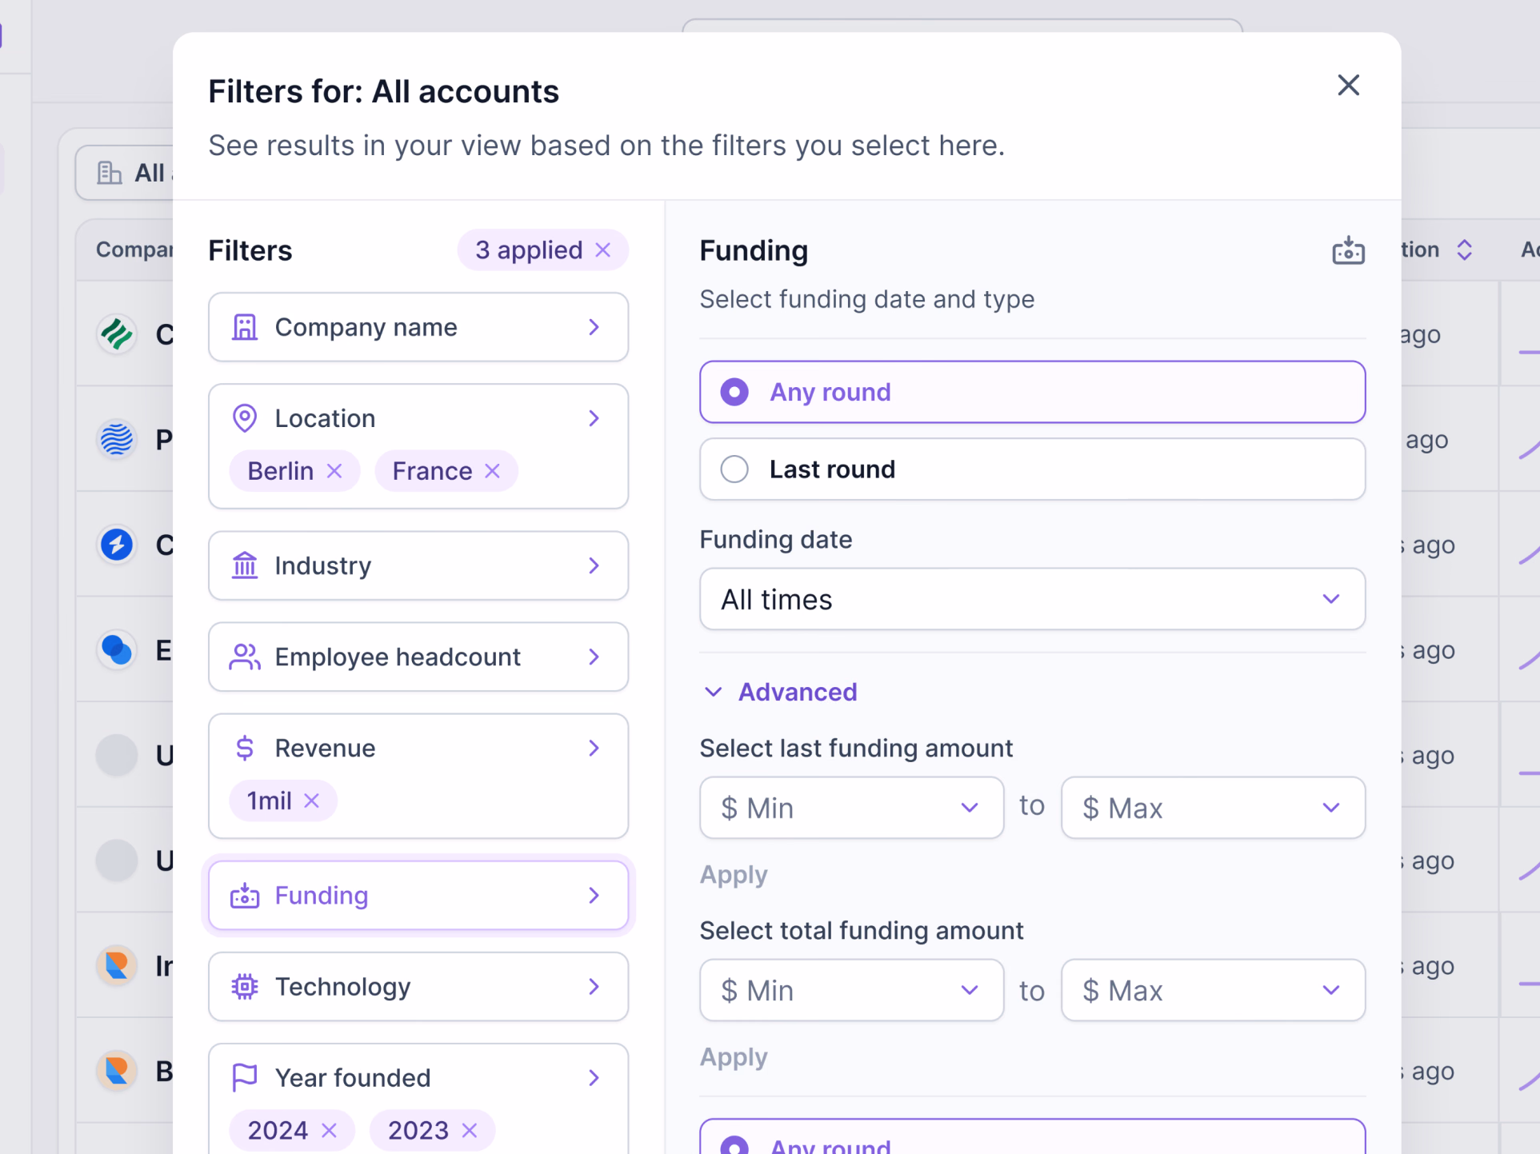The height and width of the screenshot is (1154, 1540).
Task: Remove the 2023 year founded tag
Action: click(470, 1130)
